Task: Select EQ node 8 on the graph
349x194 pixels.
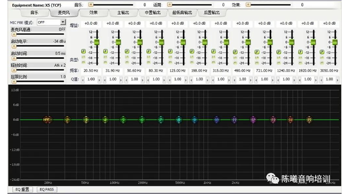Action: (179, 120)
